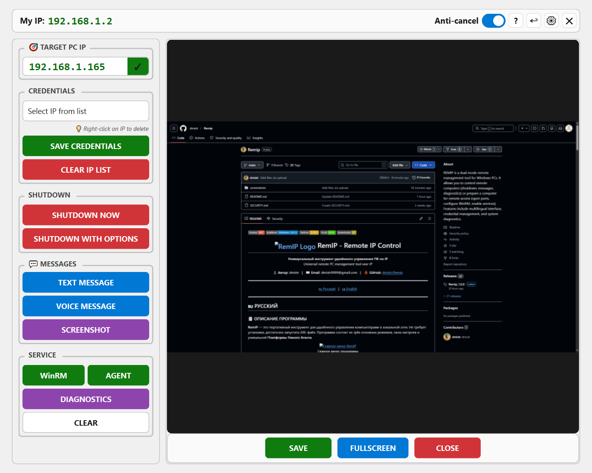The height and width of the screenshot is (473, 592).
Task: Click the WinRM service button
Action: tap(54, 376)
